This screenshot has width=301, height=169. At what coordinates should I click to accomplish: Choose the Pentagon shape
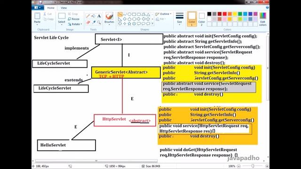pos(129,19)
